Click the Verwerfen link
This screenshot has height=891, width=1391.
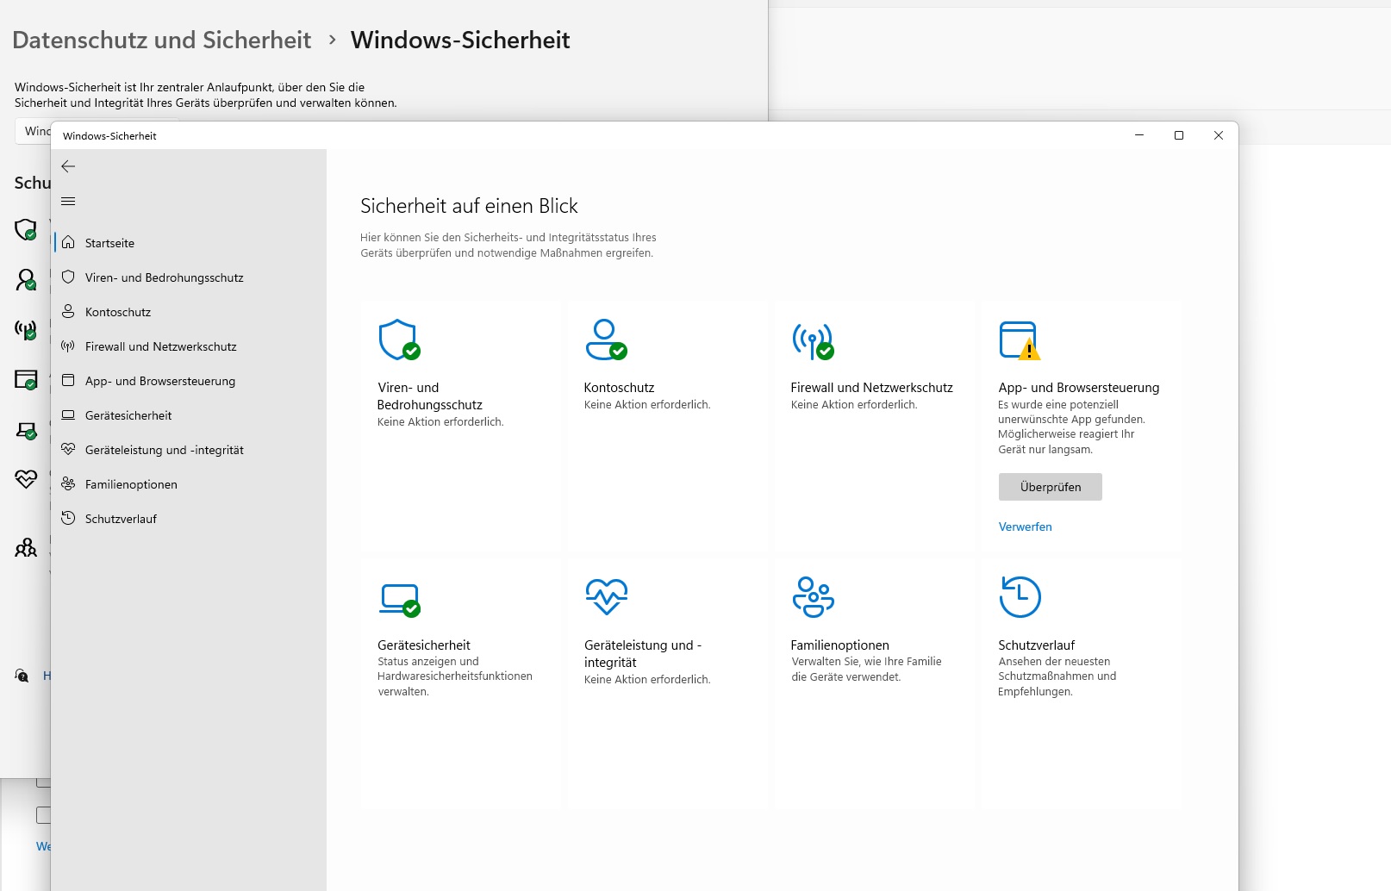click(1025, 526)
